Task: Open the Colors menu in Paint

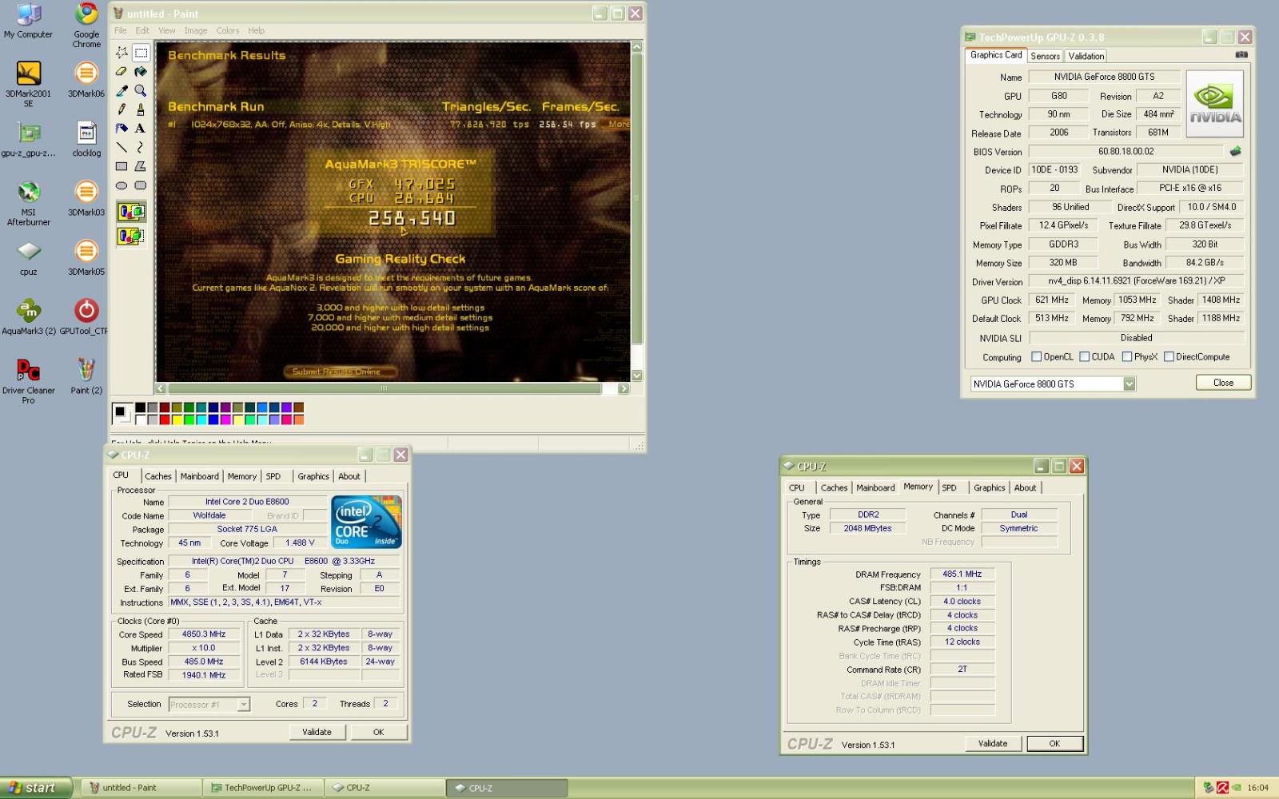Action: tap(228, 30)
